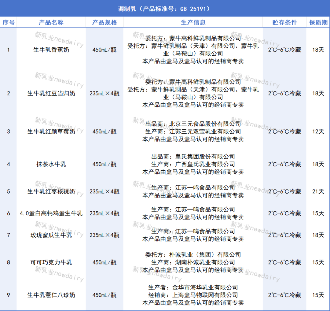Click 15天 shelf life of 可可巧克力牛乳
Image resolution: width=330 pixels, height=311 pixels.
pyautogui.click(x=318, y=262)
